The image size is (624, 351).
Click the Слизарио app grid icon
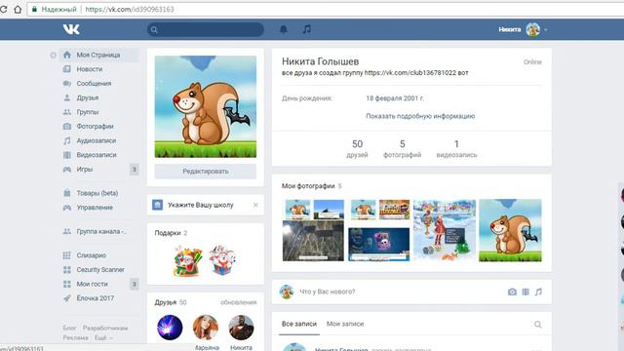[x=67, y=255]
